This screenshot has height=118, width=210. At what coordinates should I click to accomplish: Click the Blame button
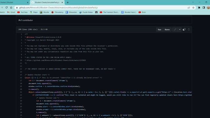pos(167,29)
